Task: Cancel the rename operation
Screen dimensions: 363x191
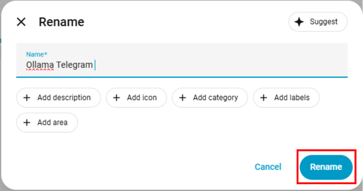Action: [268, 167]
